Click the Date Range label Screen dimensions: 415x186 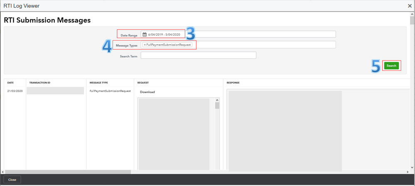point(129,35)
